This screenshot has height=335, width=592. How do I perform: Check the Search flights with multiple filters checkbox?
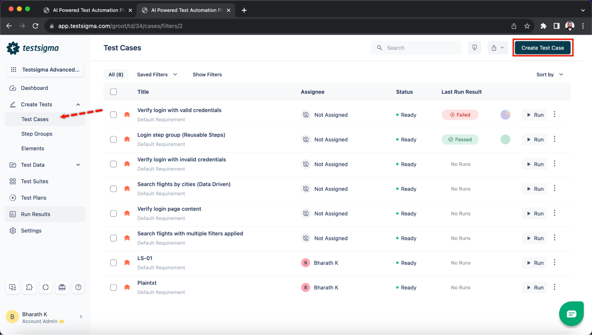(x=113, y=238)
